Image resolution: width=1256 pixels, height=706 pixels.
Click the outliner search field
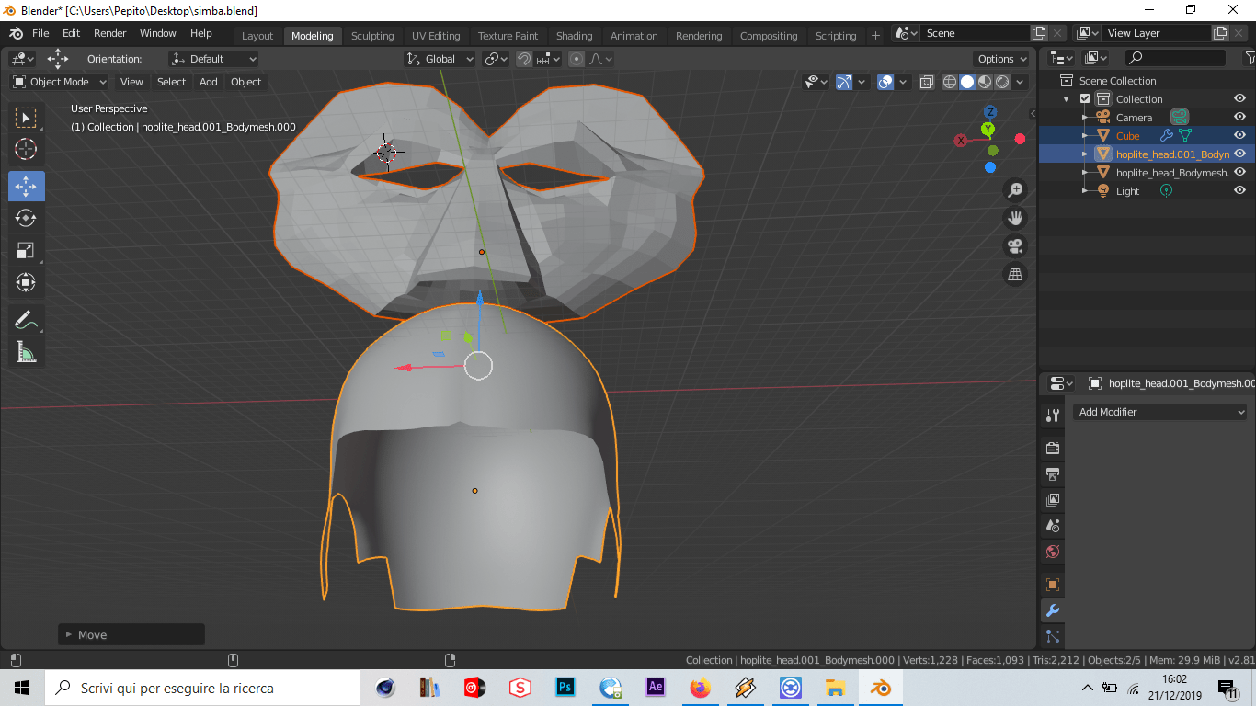coord(1175,58)
